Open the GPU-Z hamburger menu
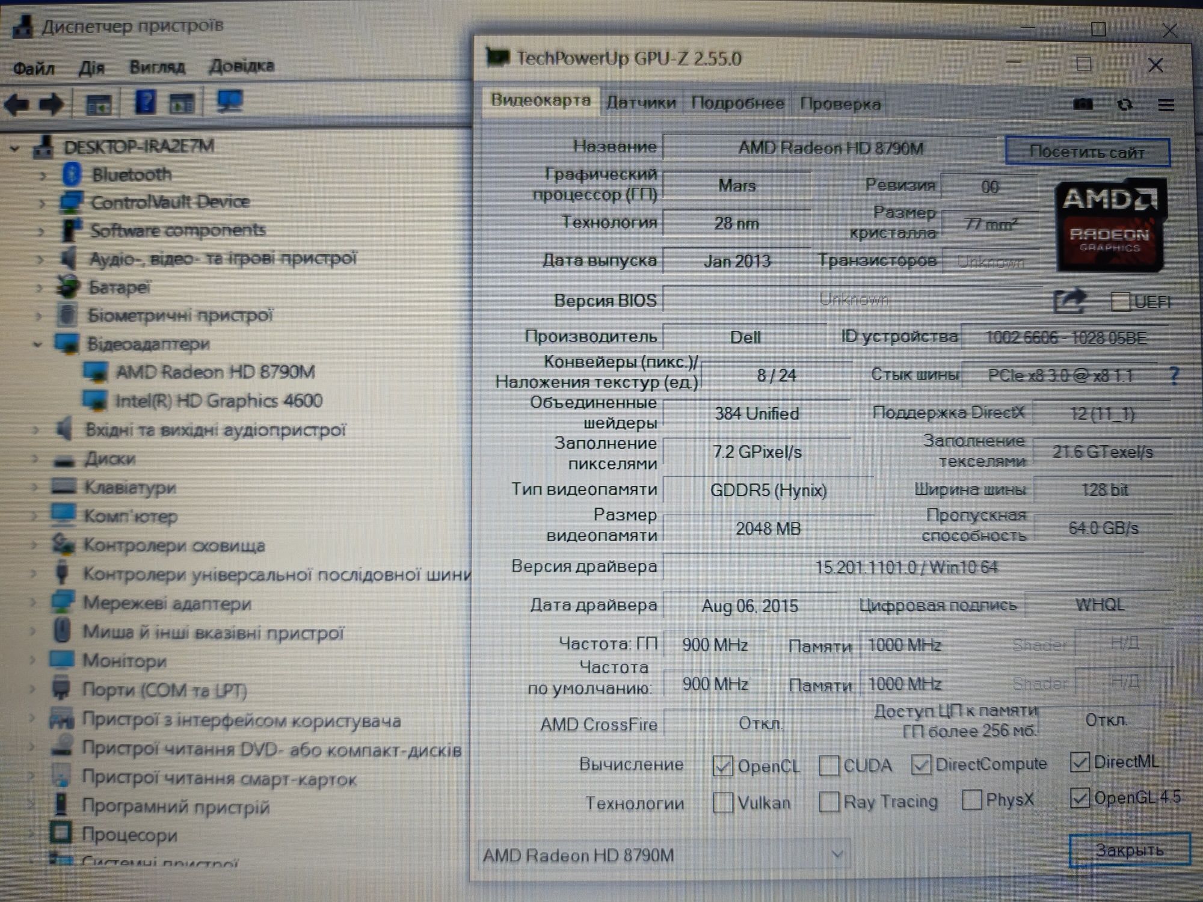The image size is (1203, 902). tap(1166, 105)
